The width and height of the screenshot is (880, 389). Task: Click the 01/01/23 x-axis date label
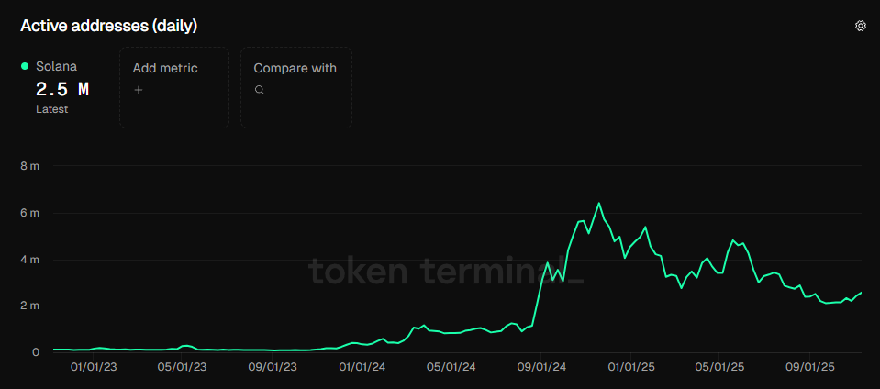coord(94,367)
